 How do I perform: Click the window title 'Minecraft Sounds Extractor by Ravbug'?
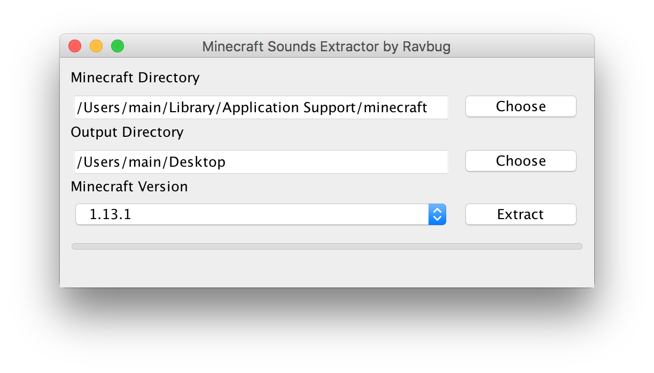[x=326, y=46]
